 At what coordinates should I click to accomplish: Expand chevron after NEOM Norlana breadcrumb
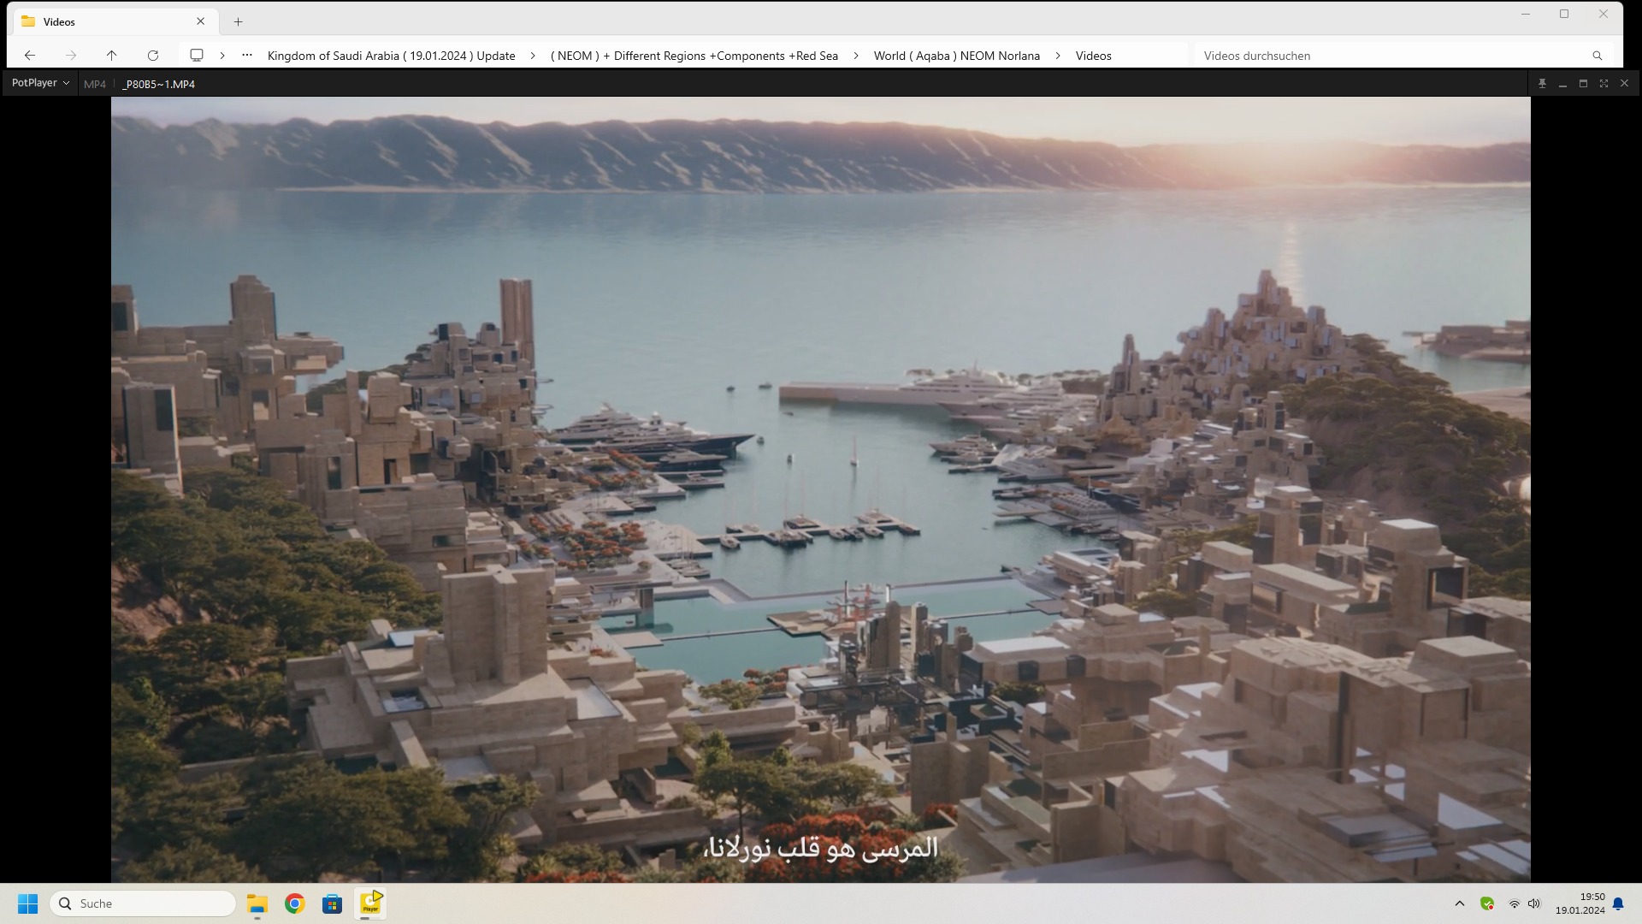(1058, 56)
